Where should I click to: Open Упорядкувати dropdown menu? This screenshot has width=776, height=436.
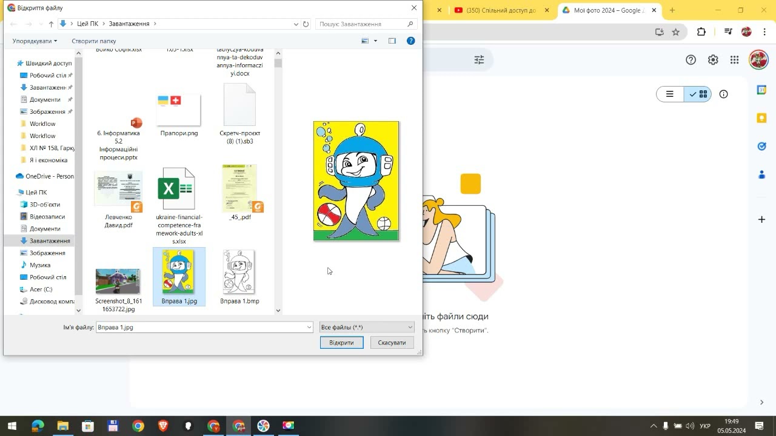click(x=35, y=41)
